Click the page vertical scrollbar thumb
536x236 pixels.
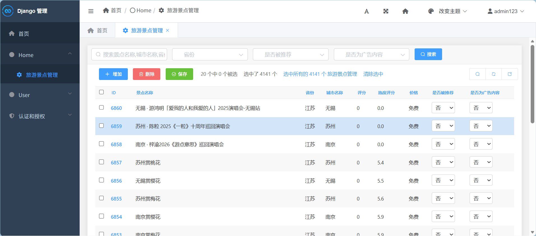pos(532,84)
